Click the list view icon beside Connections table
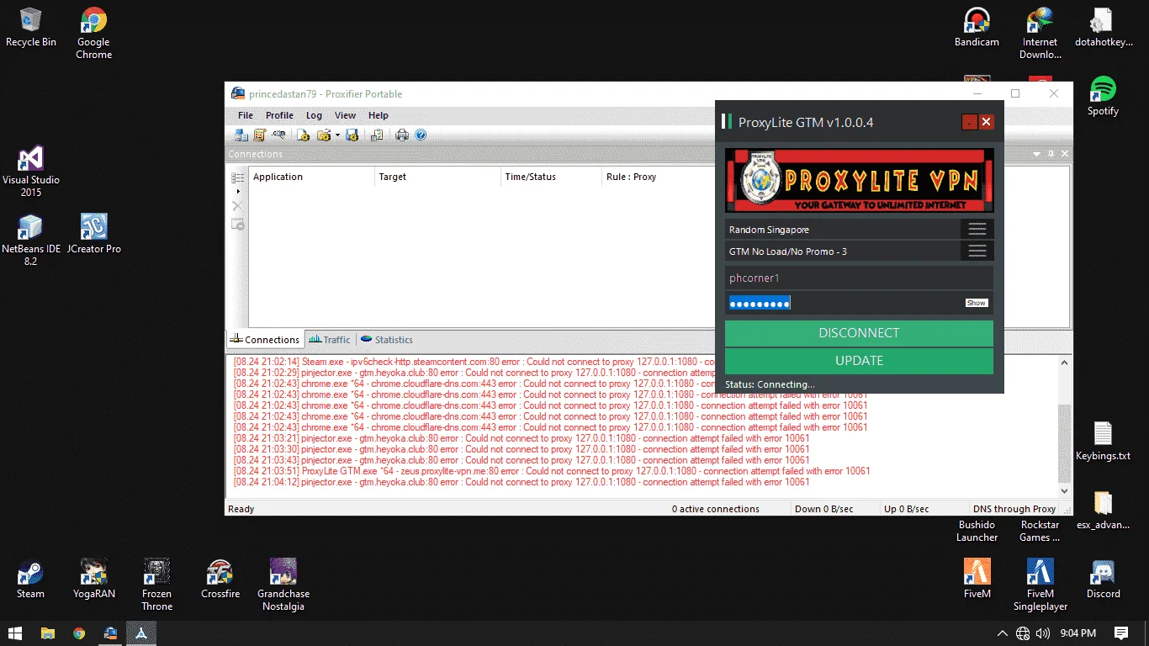The height and width of the screenshot is (646, 1149). point(238,177)
